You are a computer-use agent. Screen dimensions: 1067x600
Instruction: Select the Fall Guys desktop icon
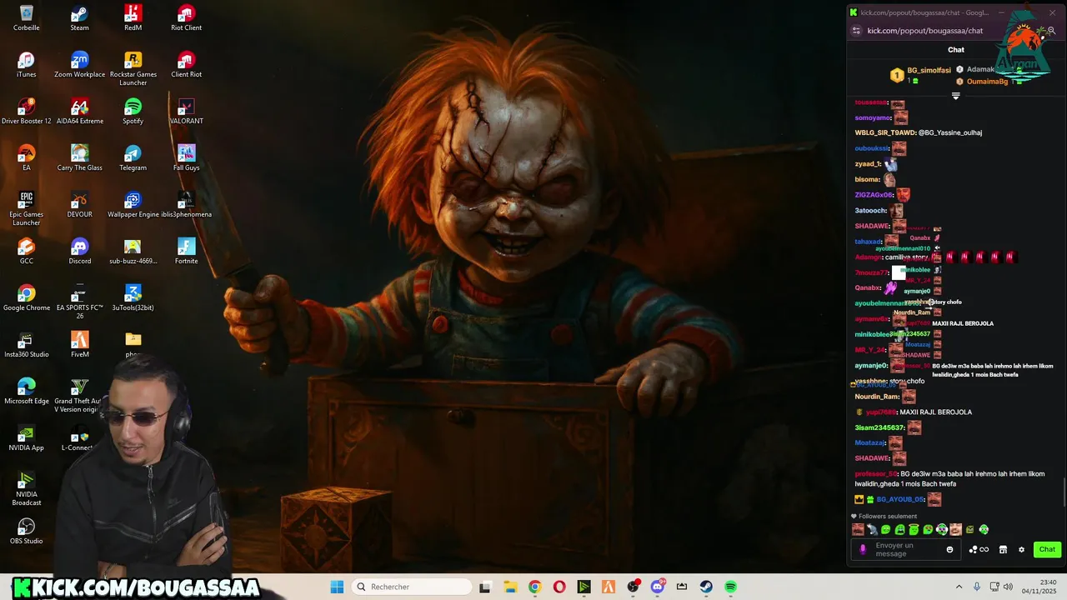pyautogui.click(x=186, y=158)
